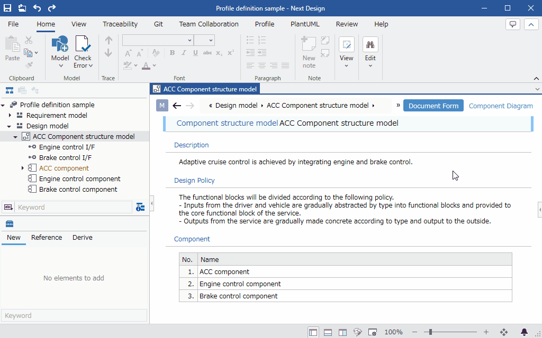Open the View dropdown in ribbon
Viewport: 542px width, 338px height.
tap(346, 52)
